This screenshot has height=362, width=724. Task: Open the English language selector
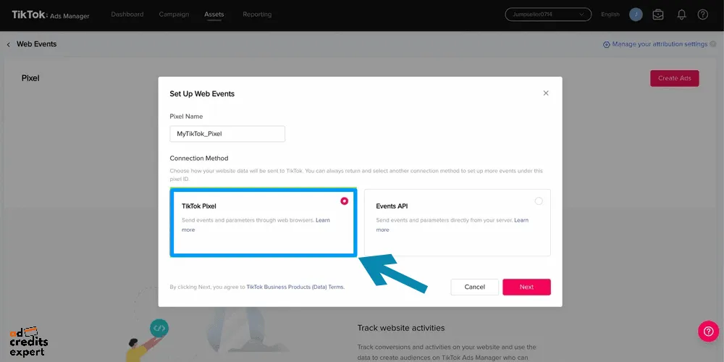(x=610, y=14)
